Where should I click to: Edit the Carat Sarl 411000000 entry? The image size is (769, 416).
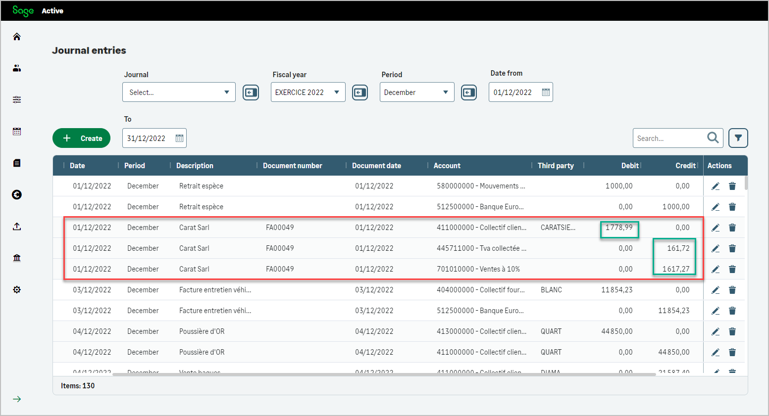(716, 228)
